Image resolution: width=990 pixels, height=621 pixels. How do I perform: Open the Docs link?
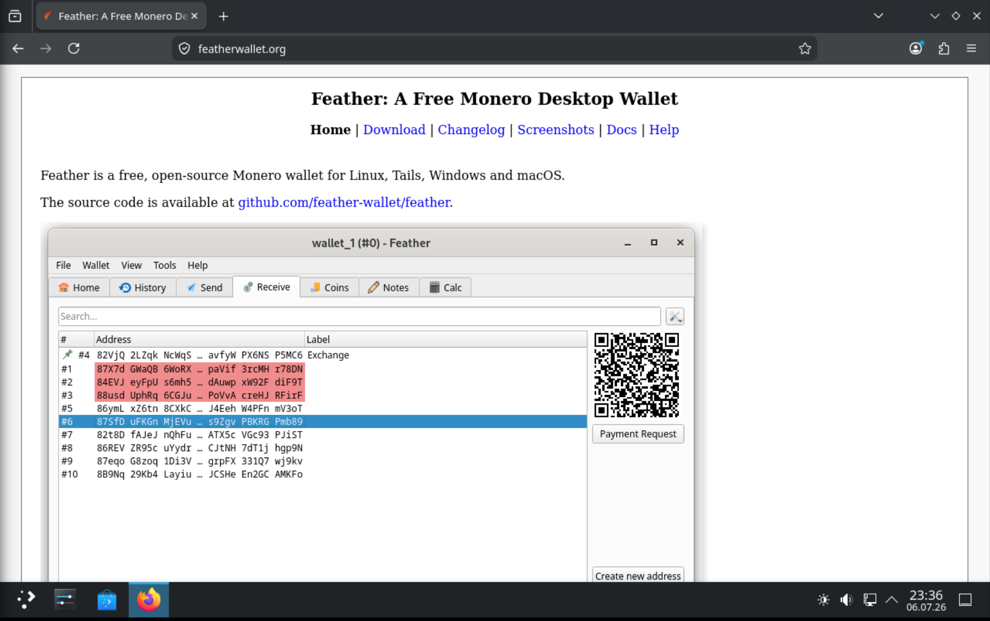coord(621,129)
